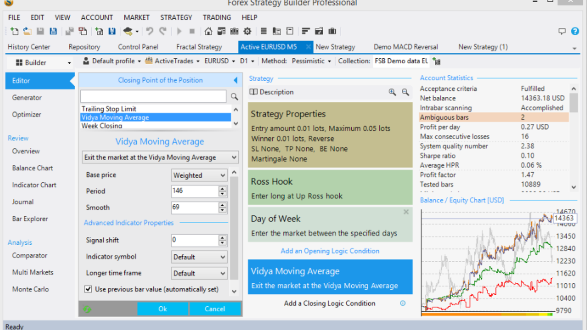This screenshot has height=330, width=587.
Task: Enable Use previous bar value checkbox
Action: coord(89,289)
